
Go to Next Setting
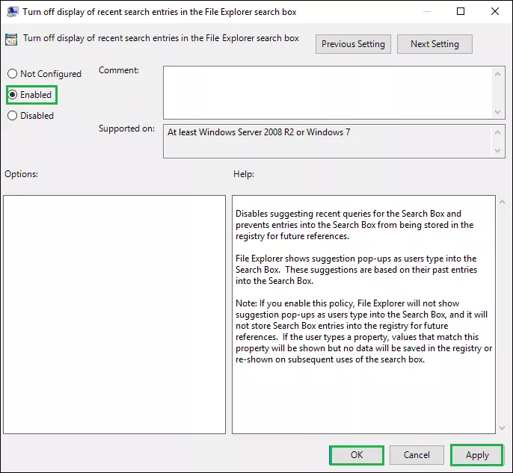click(434, 44)
